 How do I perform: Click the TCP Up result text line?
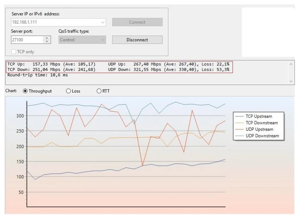coord(51,64)
